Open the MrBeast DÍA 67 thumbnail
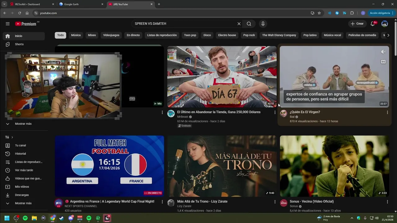Image resolution: width=397 pixels, height=223 pixels. 222,77
